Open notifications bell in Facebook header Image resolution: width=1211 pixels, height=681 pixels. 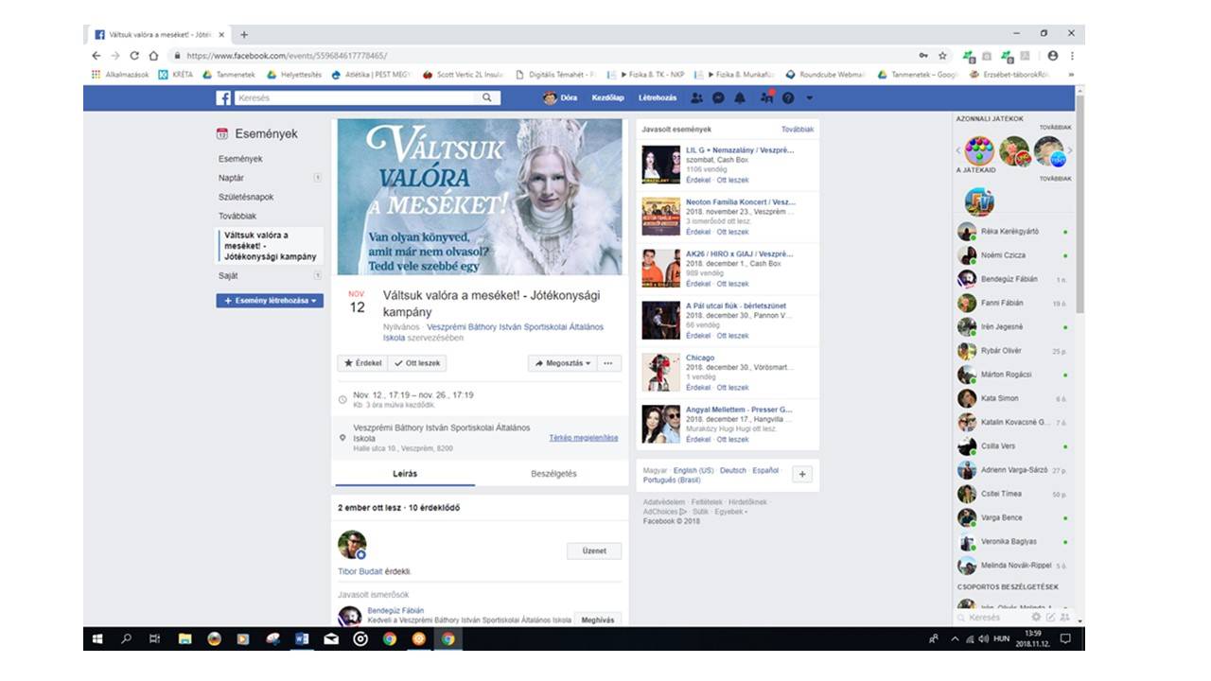[x=740, y=97]
